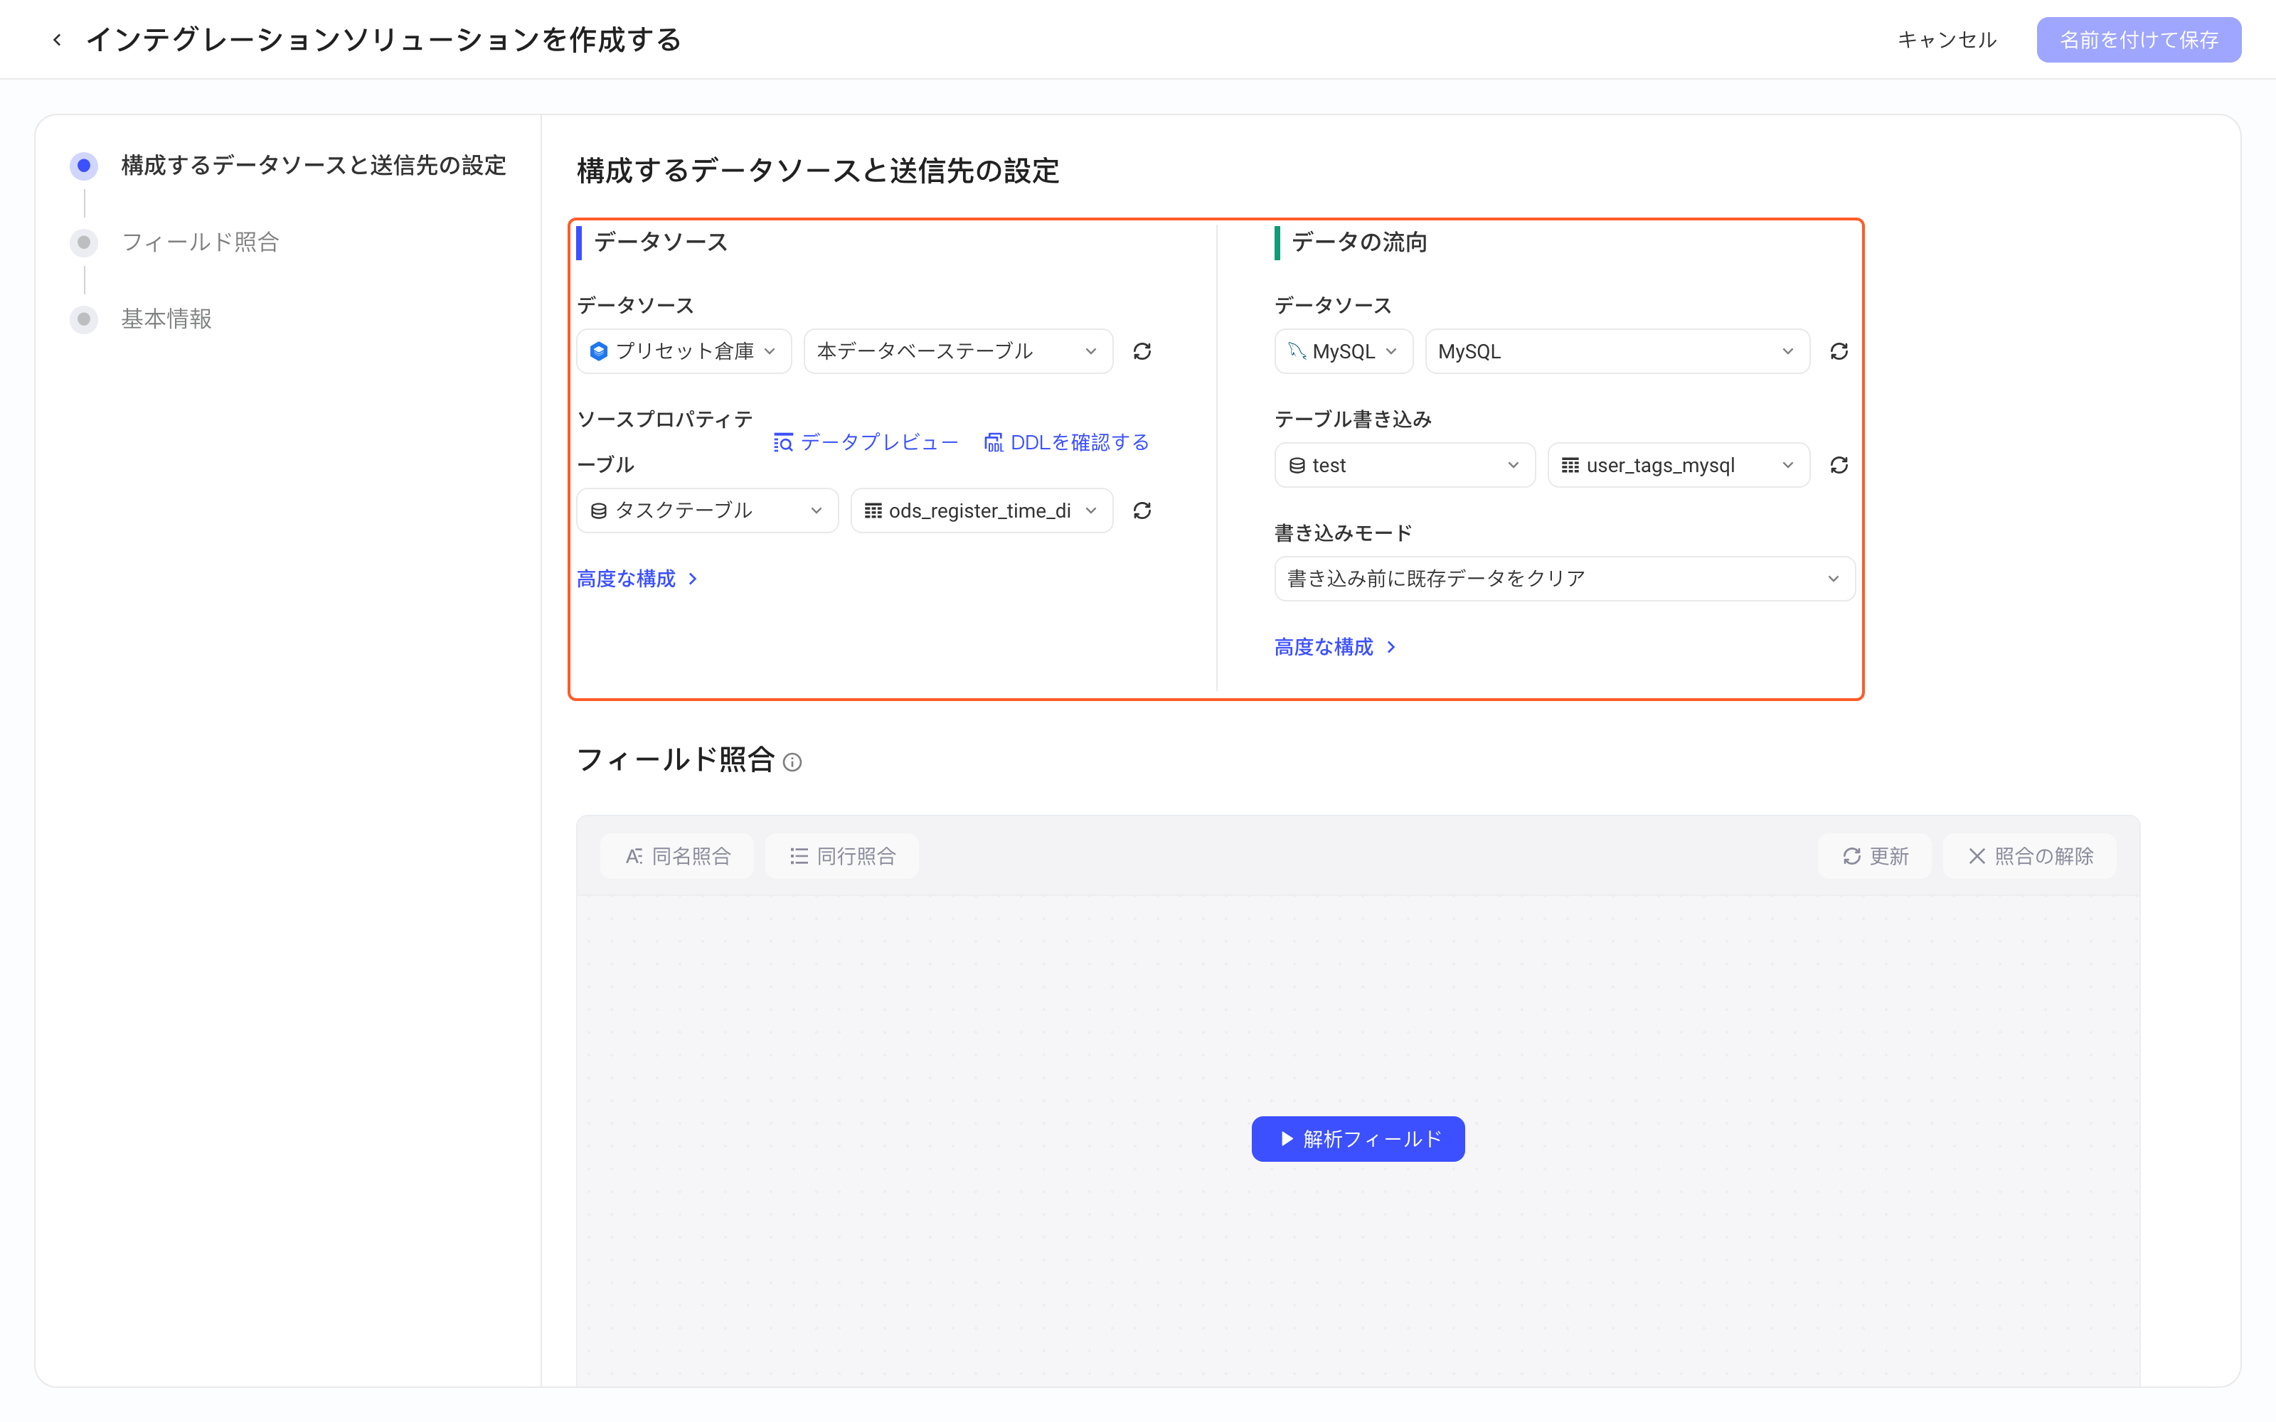Click the 名前を付けて保存 button
This screenshot has width=2276, height=1422.
point(2138,40)
